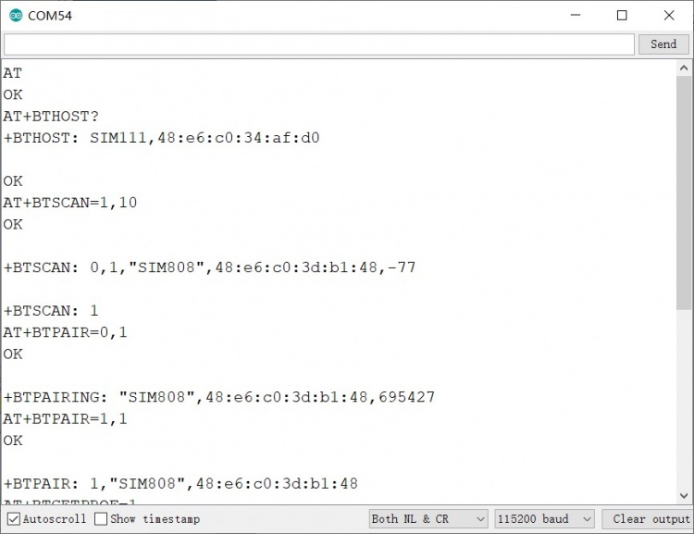Click the '+BTSCAN: 1' line
Viewport: 694px width, 534px height.
click(51, 311)
